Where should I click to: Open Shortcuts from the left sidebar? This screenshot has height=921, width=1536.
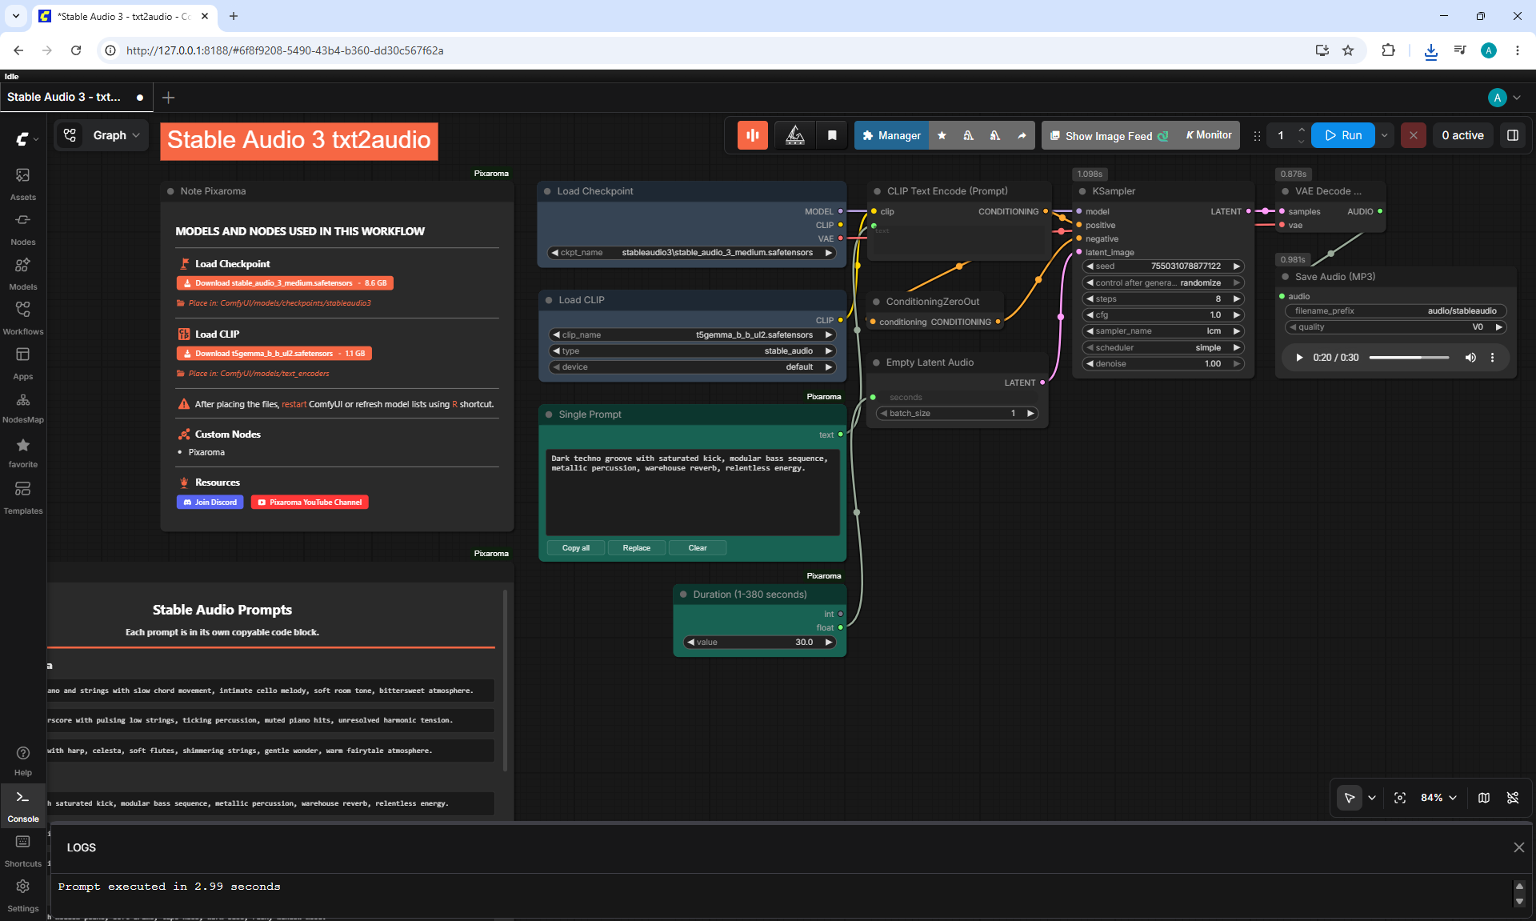[x=23, y=851]
